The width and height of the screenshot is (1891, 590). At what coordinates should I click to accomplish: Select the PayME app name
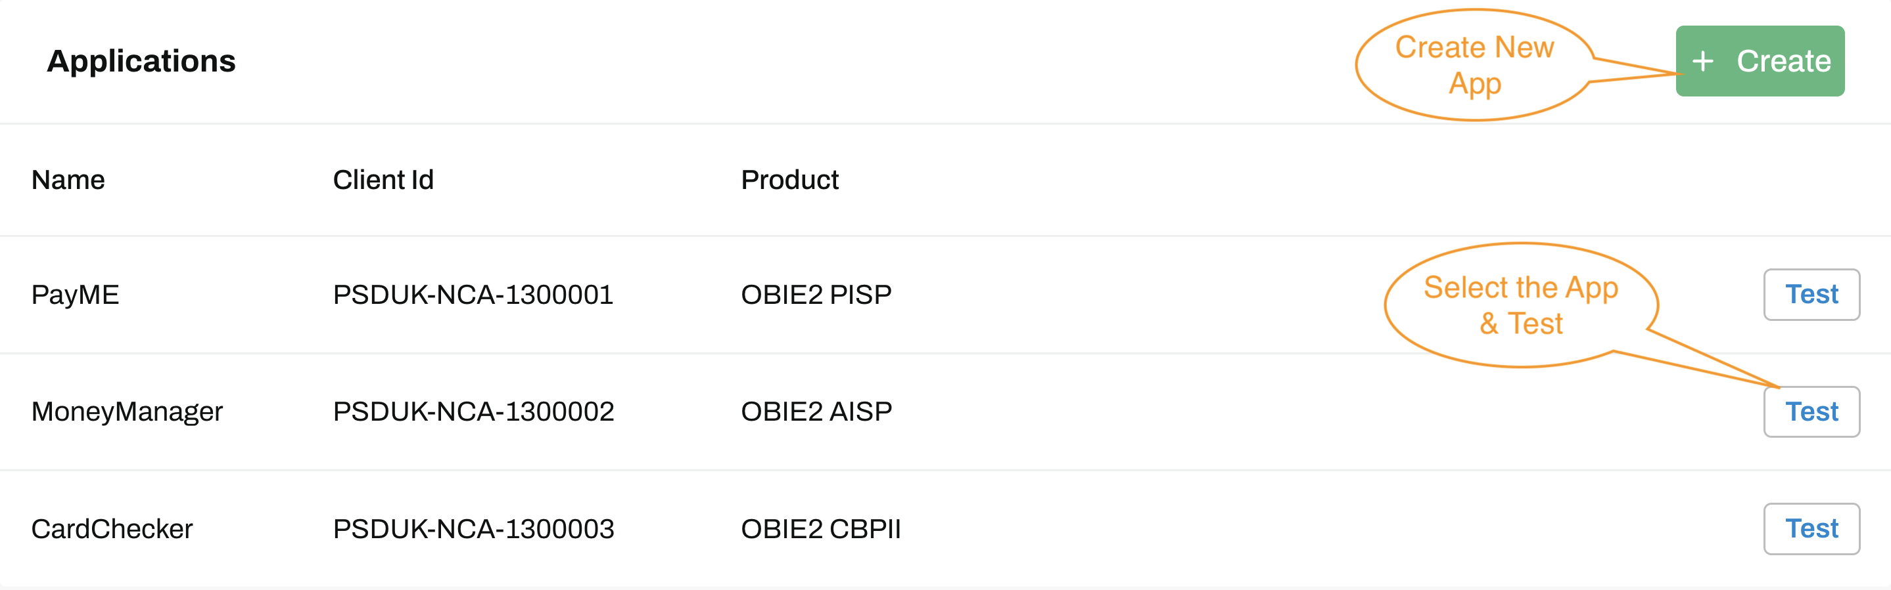click(x=75, y=295)
